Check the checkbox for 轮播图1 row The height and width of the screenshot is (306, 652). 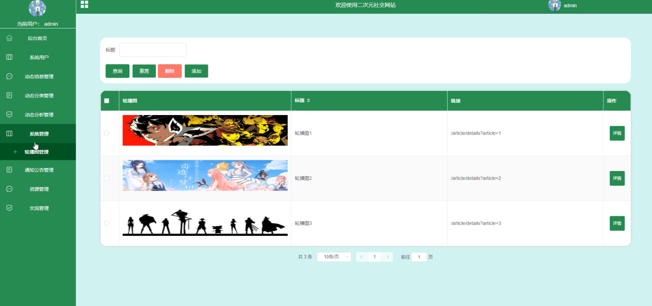pos(107,133)
